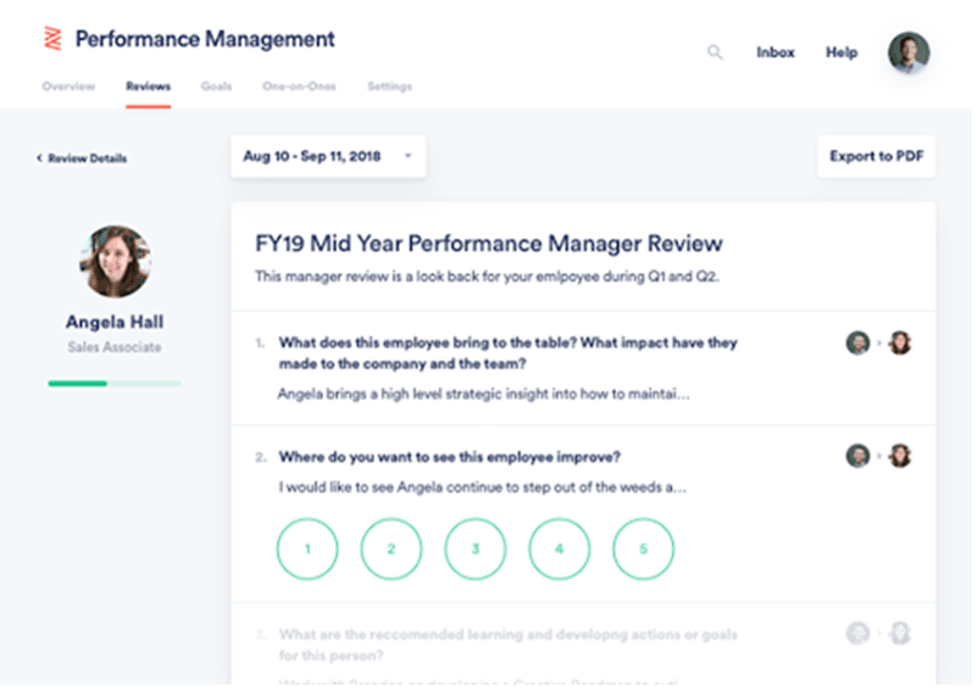Select rating 5 circle

click(643, 548)
